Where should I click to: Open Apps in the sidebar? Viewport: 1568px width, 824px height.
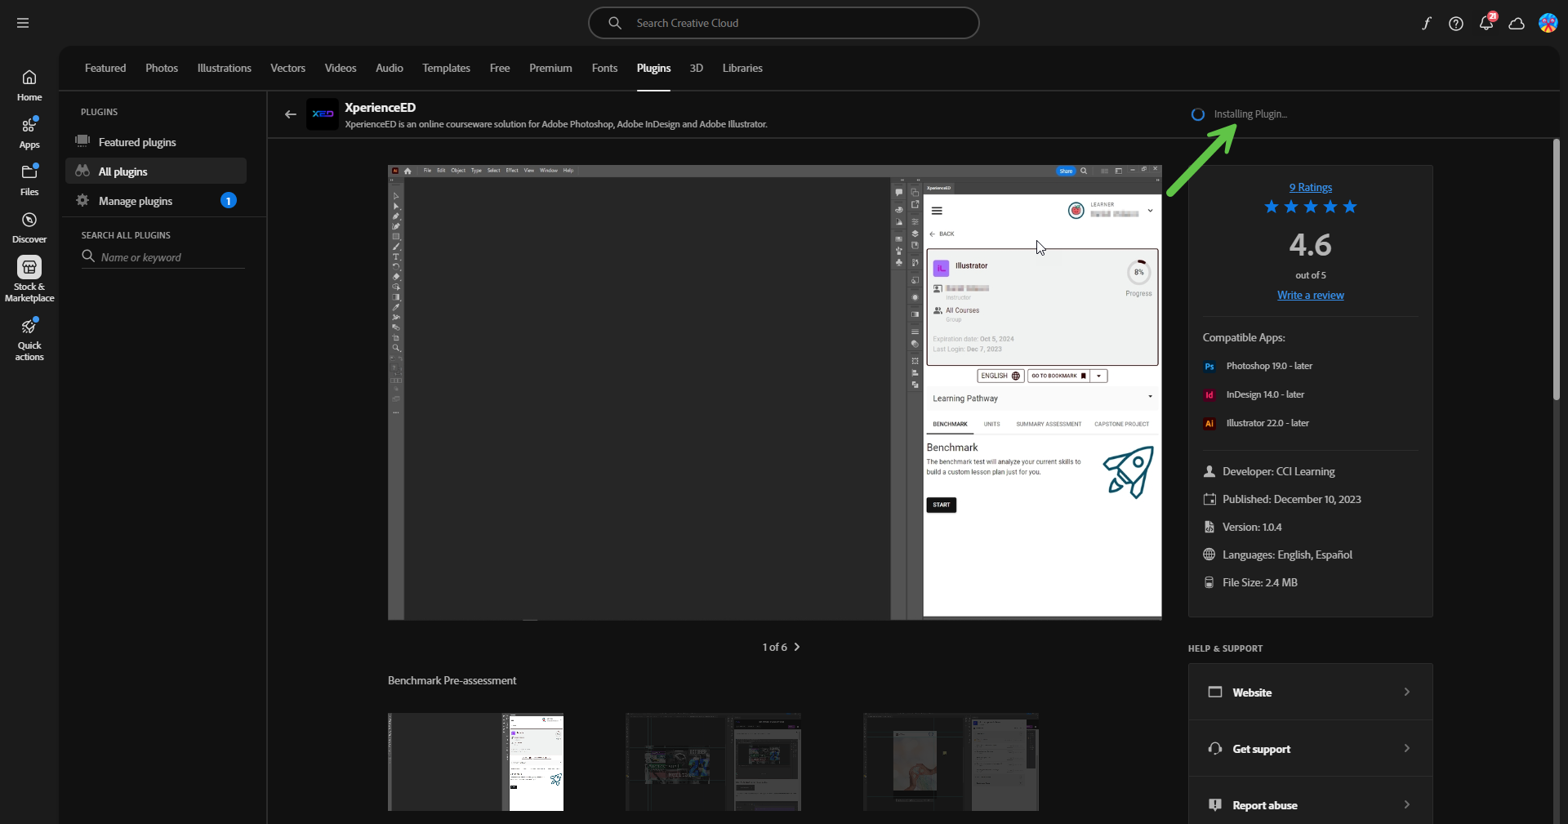click(29, 132)
